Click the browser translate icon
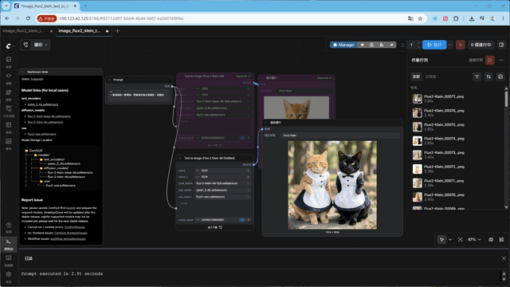This screenshot has width=510, height=287. pyautogui.click(x=410, y=18)
